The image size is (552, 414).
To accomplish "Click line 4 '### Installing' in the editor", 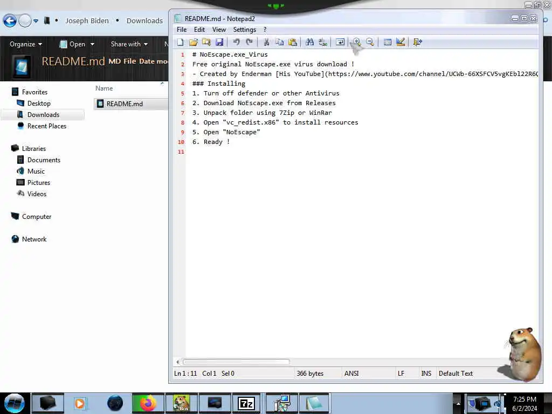I will pos(219,84).
